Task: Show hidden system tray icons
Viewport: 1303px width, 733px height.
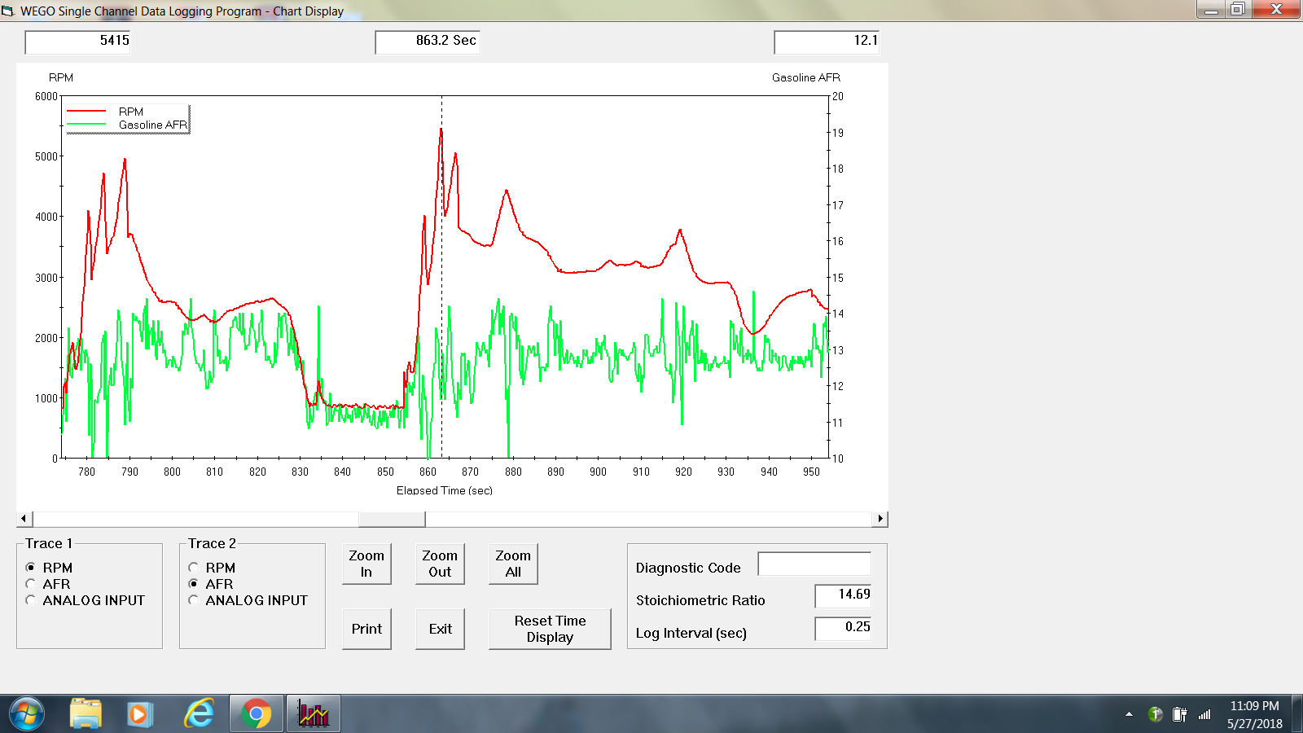Action: tap(1129, 714)
